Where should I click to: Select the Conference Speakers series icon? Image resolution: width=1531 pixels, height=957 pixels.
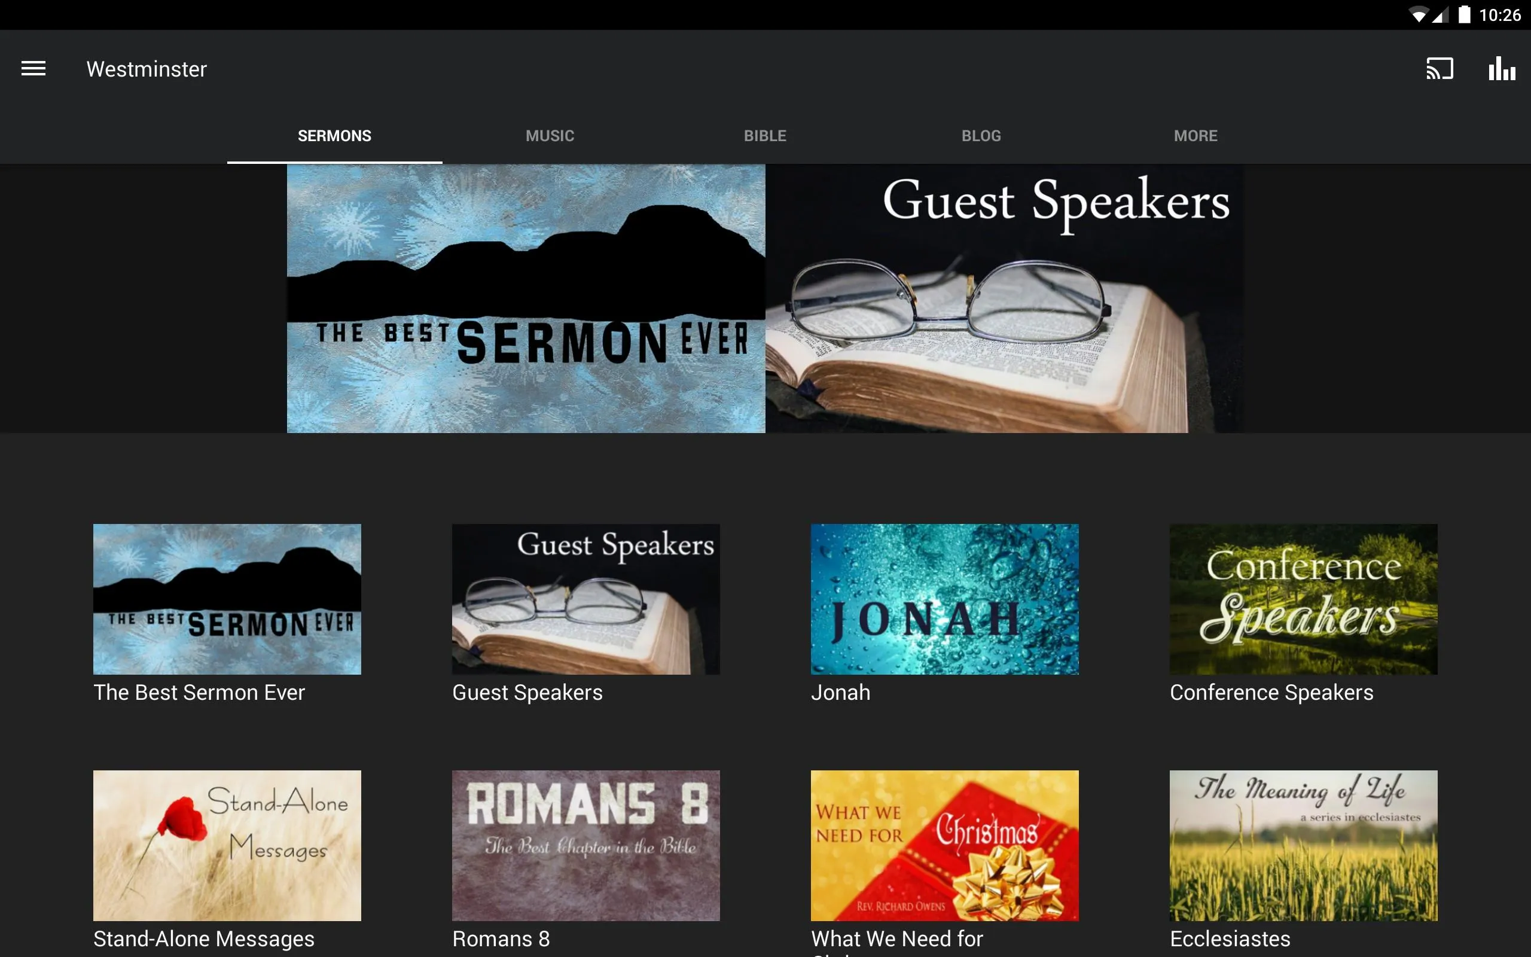(1304, 600)
